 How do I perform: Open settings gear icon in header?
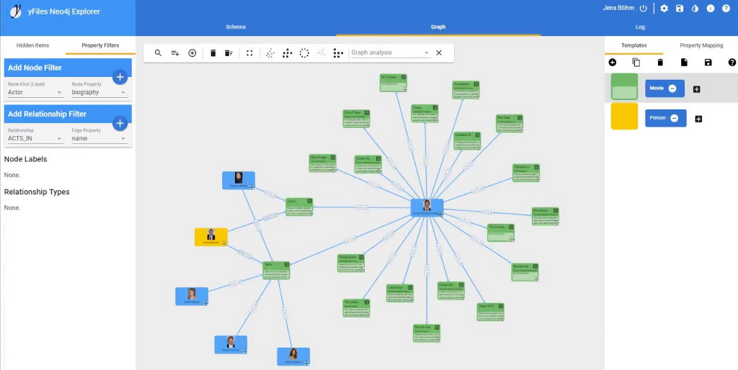(664, 9)
